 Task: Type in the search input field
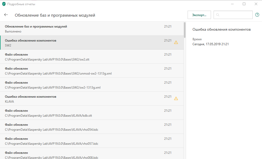235,15
